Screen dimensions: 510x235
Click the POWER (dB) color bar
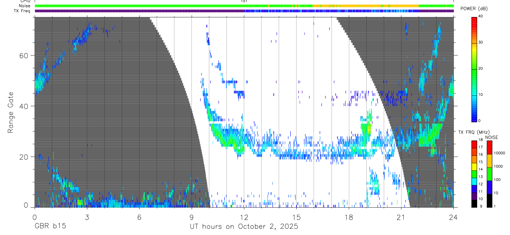tap(474, 69)
